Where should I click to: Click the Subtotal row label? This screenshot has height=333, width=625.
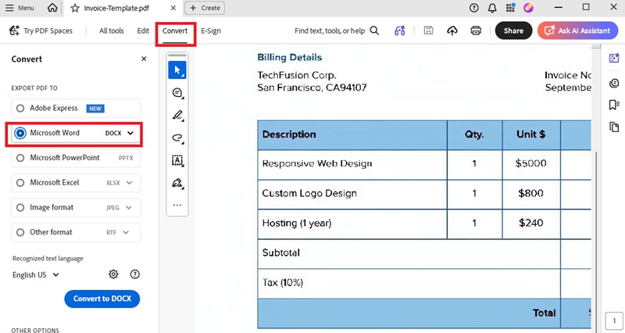pyautogui.click(x=281, y=252)
